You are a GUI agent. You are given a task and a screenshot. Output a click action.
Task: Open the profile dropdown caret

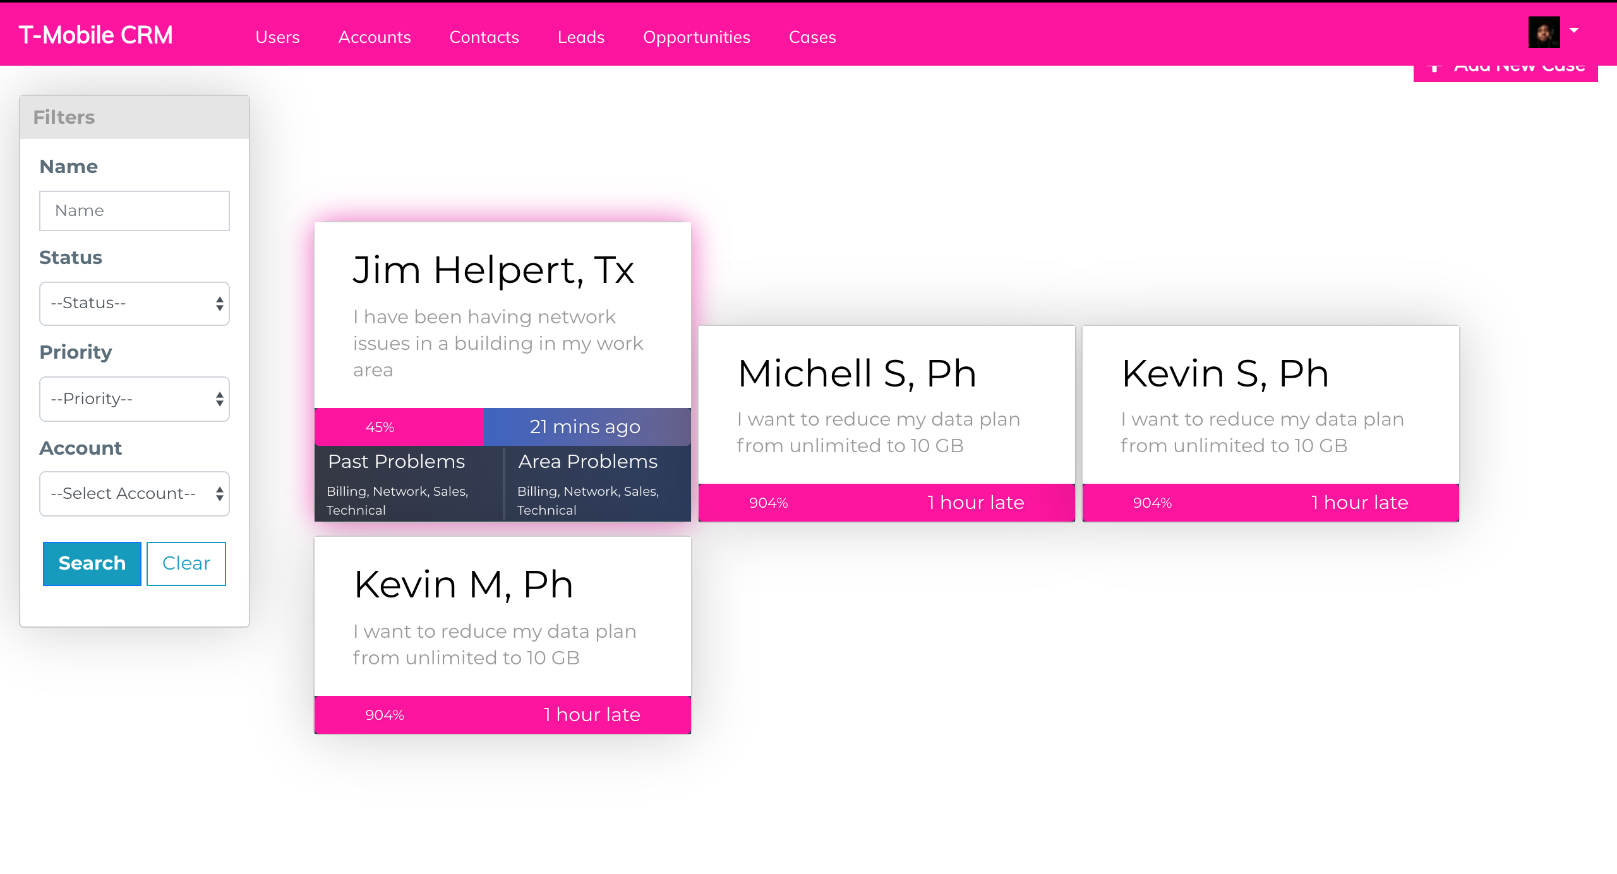(1574, 30)
